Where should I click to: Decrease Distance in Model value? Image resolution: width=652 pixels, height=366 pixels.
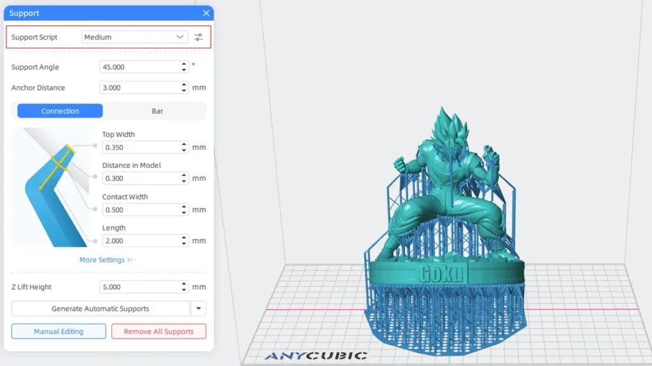184,181
